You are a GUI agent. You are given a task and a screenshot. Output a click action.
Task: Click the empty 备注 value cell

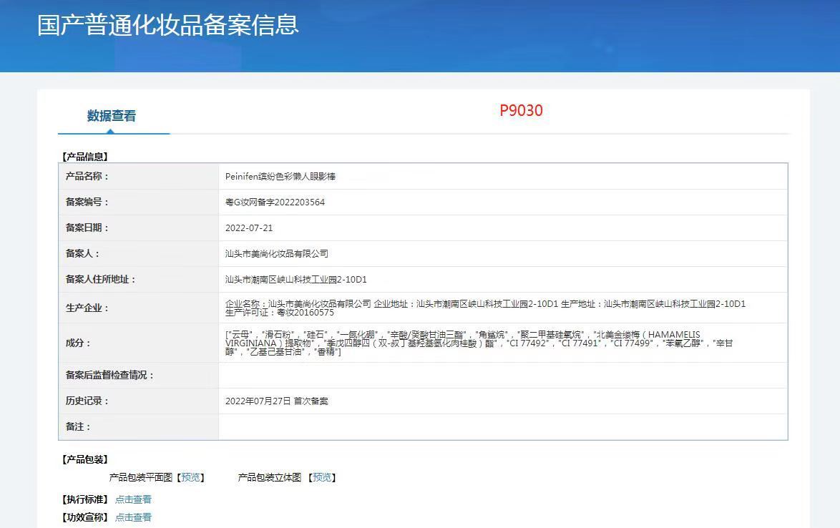pos(502,426)
